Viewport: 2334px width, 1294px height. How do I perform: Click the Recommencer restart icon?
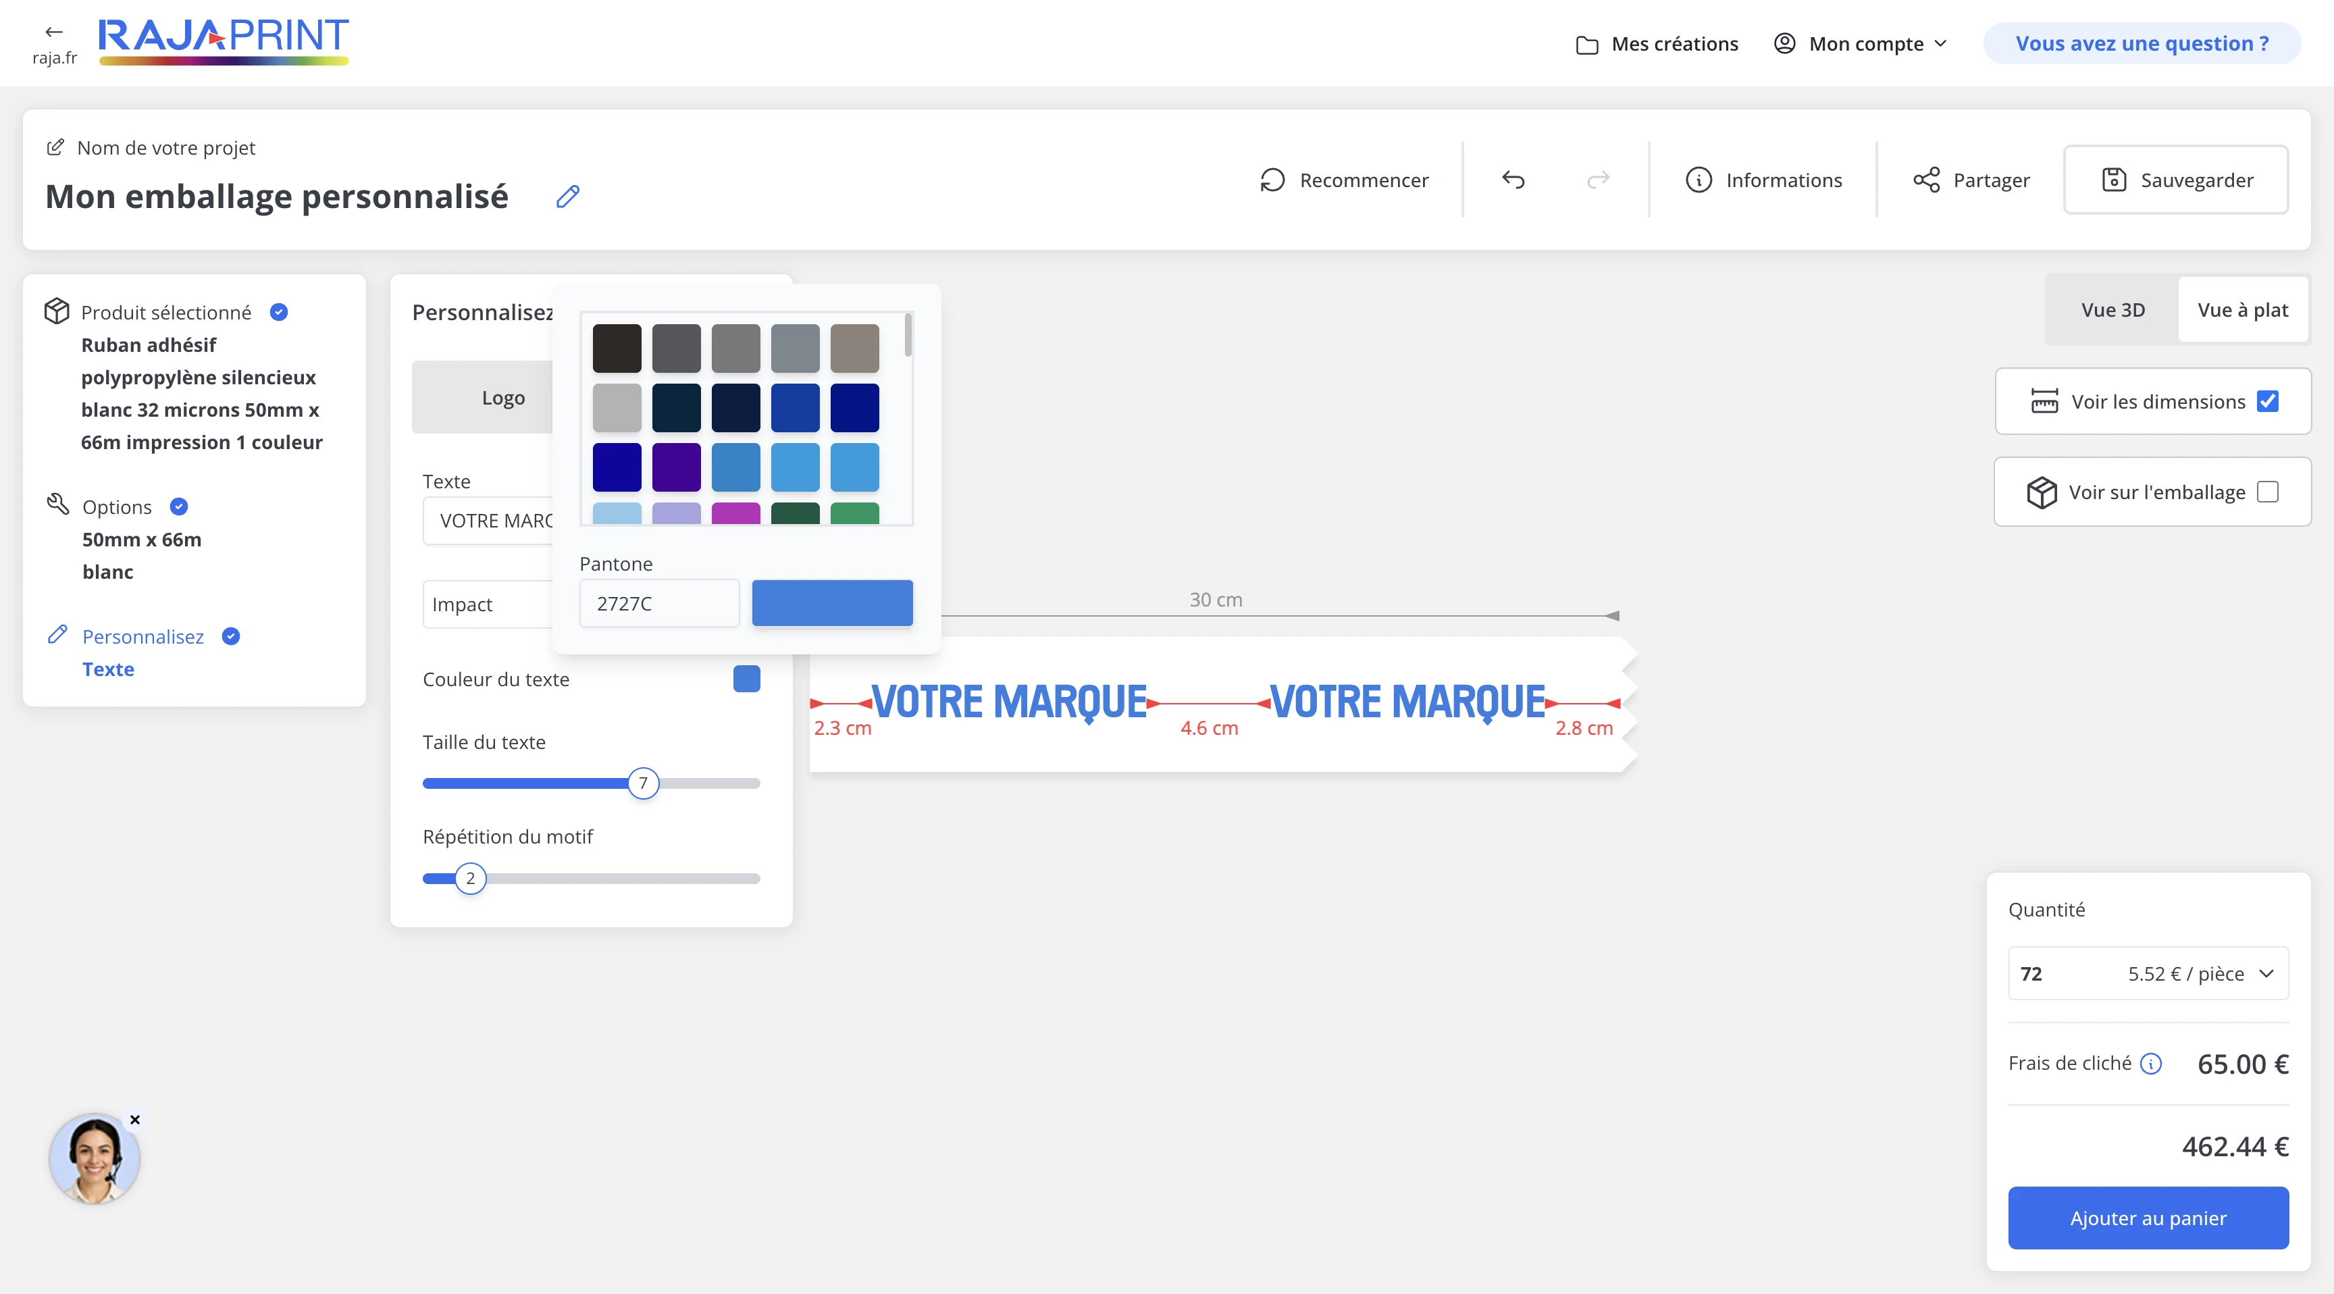point(1272,180)
